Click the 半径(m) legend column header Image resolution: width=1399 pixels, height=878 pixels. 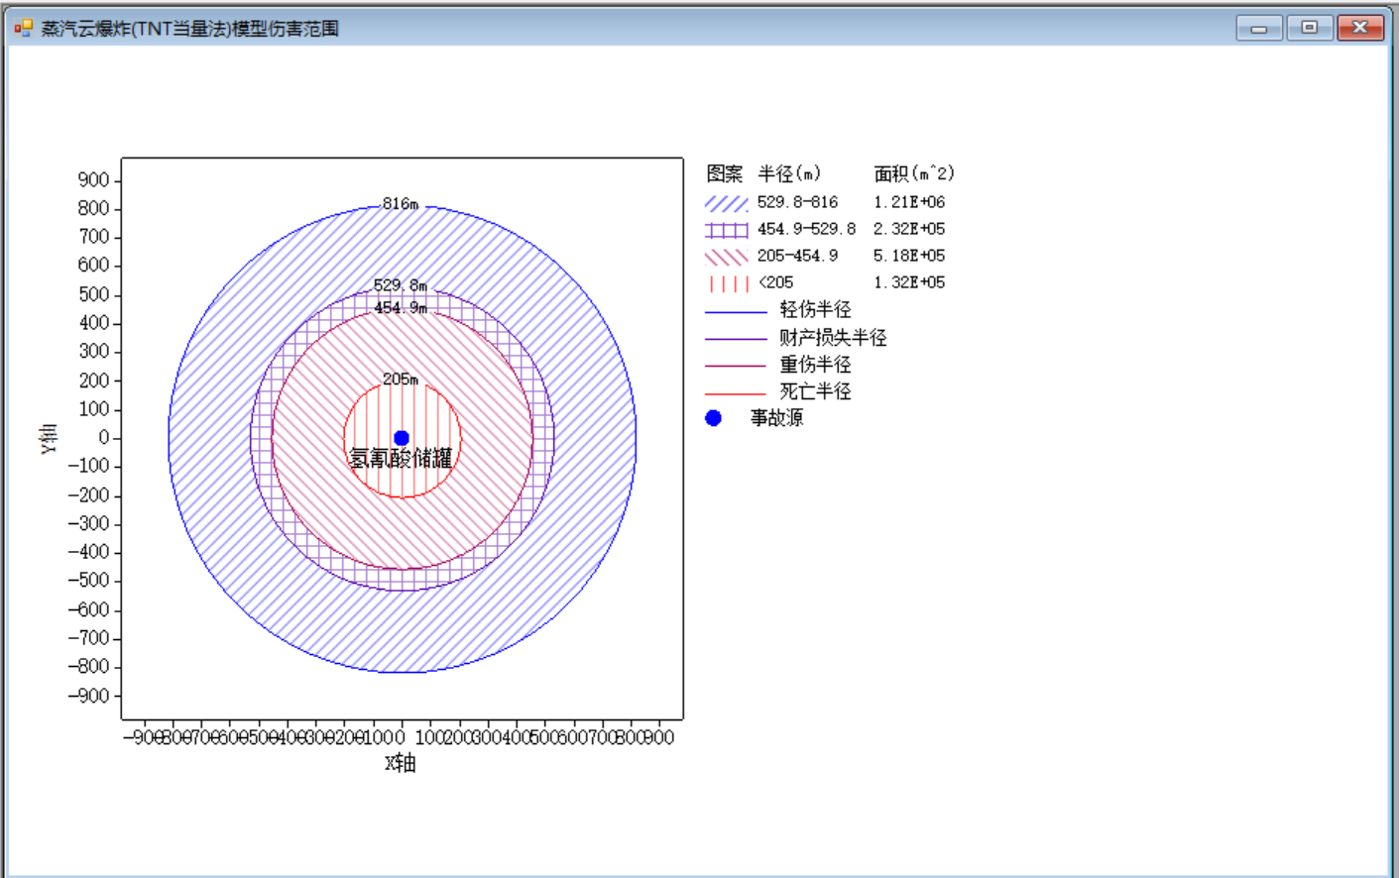[x=789, y=174]
